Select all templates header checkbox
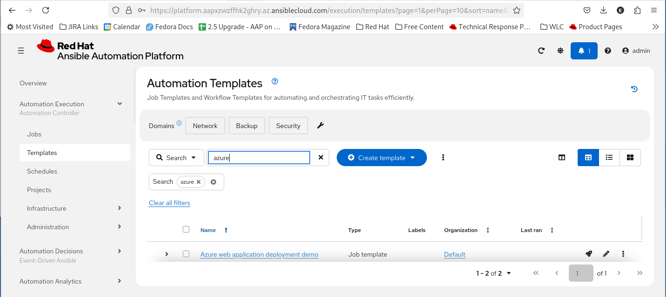This screenshot has width=666, height=297. click(x=186, y=229)
